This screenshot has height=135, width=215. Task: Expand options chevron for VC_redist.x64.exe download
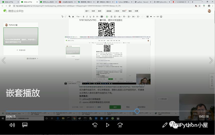click(x=176, y=113)
